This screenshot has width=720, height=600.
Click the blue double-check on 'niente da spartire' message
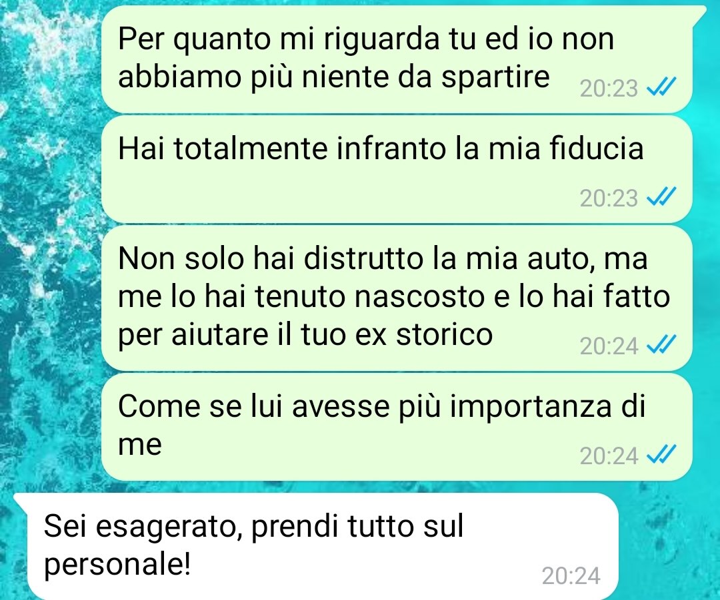(x=661, y=87)
